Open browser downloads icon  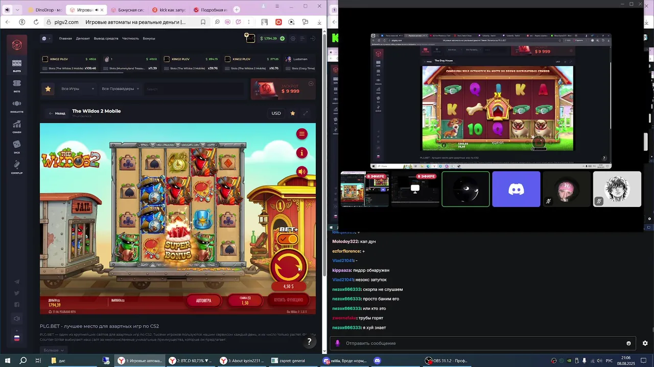[319, 22]
